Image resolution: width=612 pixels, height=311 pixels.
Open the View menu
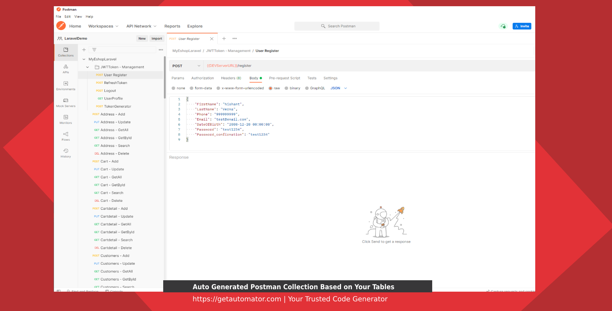78,17
